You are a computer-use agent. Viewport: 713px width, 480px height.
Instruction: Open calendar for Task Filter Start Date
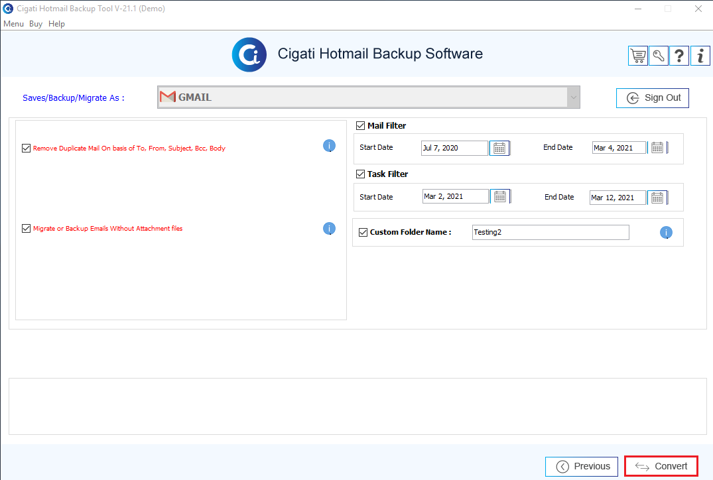pos(500,196)
